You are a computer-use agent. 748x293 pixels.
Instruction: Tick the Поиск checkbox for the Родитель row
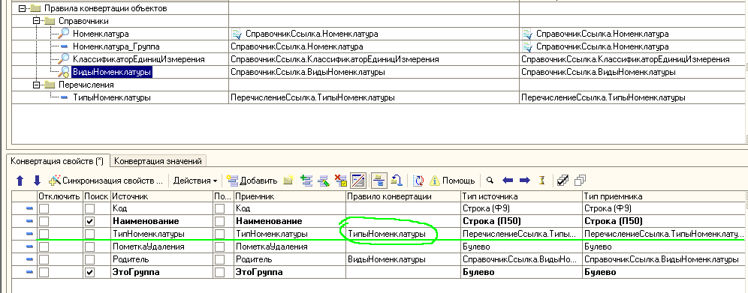tap(89, 260)
